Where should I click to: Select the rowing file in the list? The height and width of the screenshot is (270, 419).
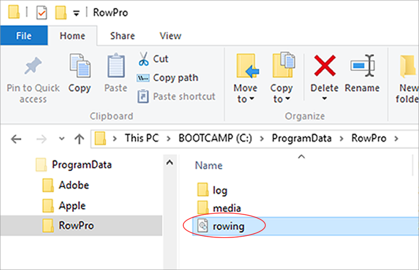click(x=228, y=226)
